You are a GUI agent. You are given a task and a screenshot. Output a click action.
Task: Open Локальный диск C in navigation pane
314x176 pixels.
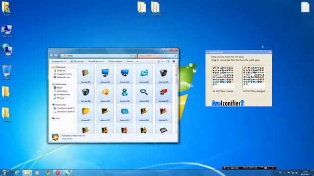click(65, 108)
